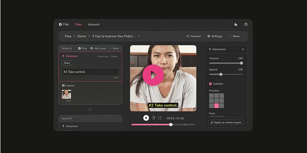Select the bottom-left subtitle position cell
The width and height of the screenshot is (307, 153).
click(212, 106)
